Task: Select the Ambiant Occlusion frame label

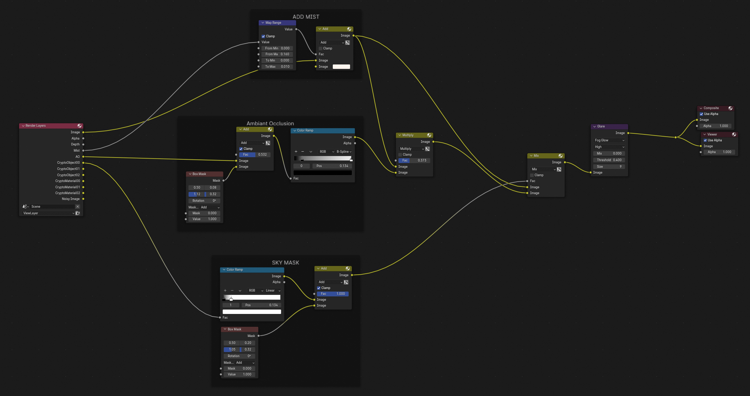Action: pyautogui.click(x=270, y=123)
